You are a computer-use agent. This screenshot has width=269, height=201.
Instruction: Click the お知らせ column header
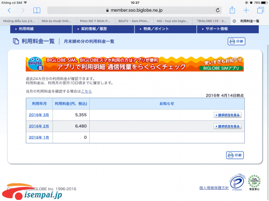tap(167, 104)
